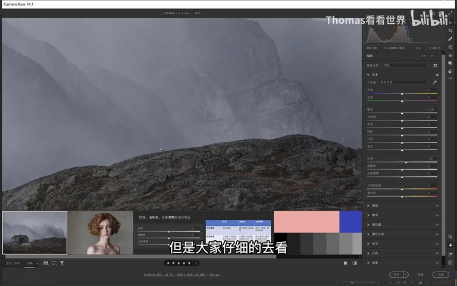The width and height of the screenshot is (457, 286).
Task: Expand the 效果 panel
Action: pos(368,263)
